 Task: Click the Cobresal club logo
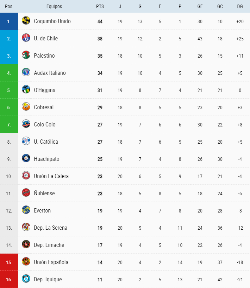point(26,107)
